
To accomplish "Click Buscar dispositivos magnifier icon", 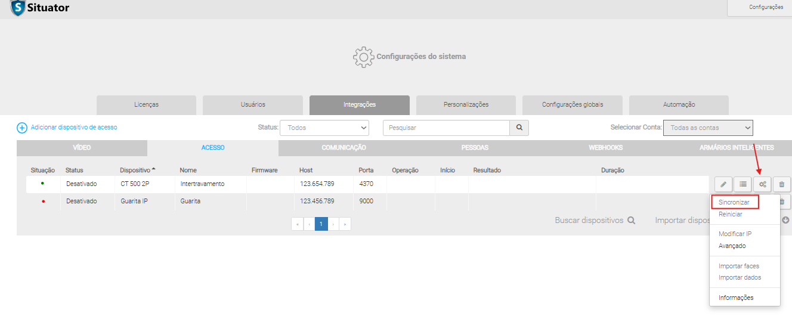I will [x=630, y=221].
